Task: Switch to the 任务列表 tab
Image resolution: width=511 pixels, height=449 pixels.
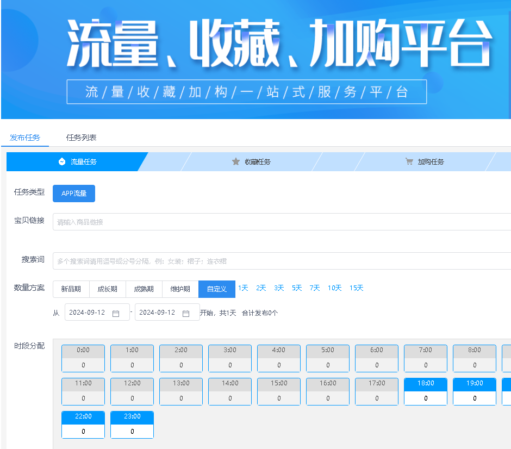Action: point(81,138)
